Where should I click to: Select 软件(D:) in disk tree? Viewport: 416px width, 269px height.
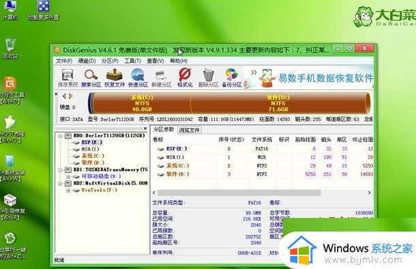93,163
